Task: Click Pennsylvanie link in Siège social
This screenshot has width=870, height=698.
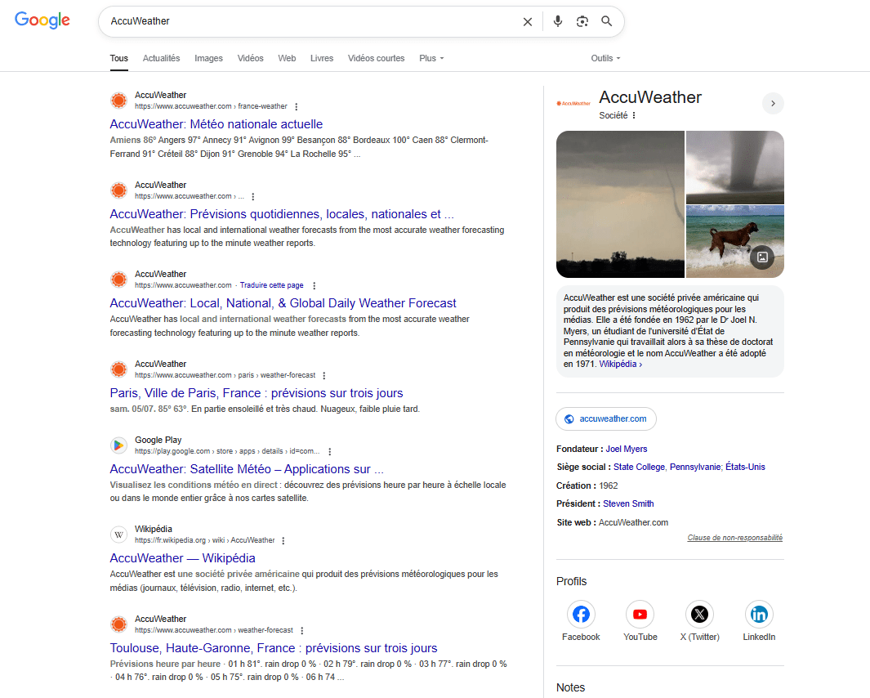Action: tap(695, 467)
